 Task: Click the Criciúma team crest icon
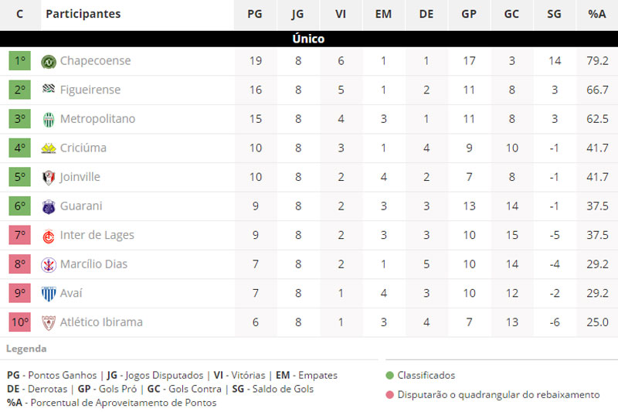(x=49, y=148)
